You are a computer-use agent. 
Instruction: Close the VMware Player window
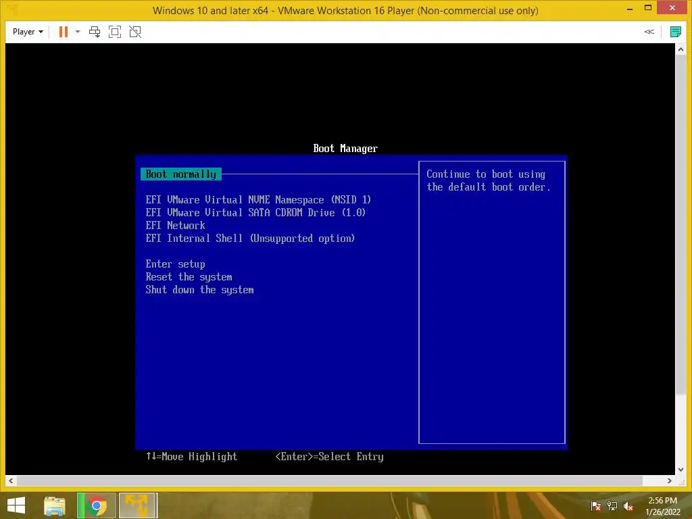pyautogui.click(x=672, y=8)
